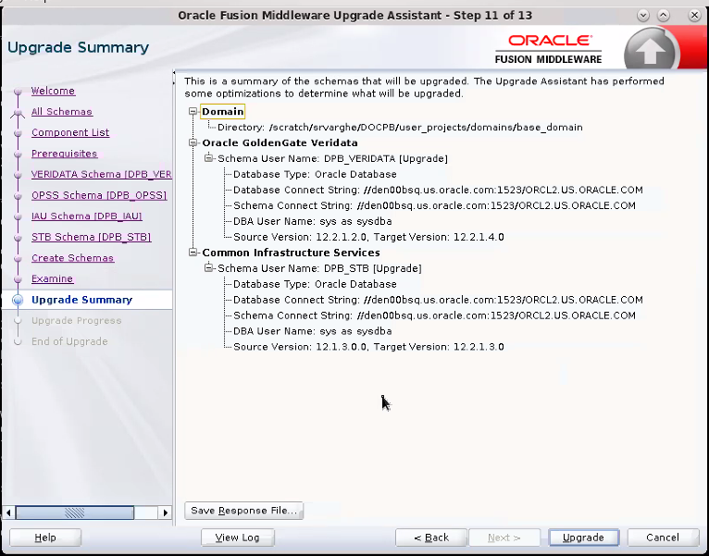Select Database Type row under DPB_VERIDATA

[x=315, y=174]
